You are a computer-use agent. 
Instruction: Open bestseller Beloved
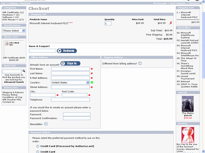[185, 81]
